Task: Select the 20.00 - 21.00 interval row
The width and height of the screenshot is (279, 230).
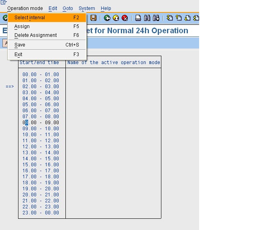Action: (41, 195)
